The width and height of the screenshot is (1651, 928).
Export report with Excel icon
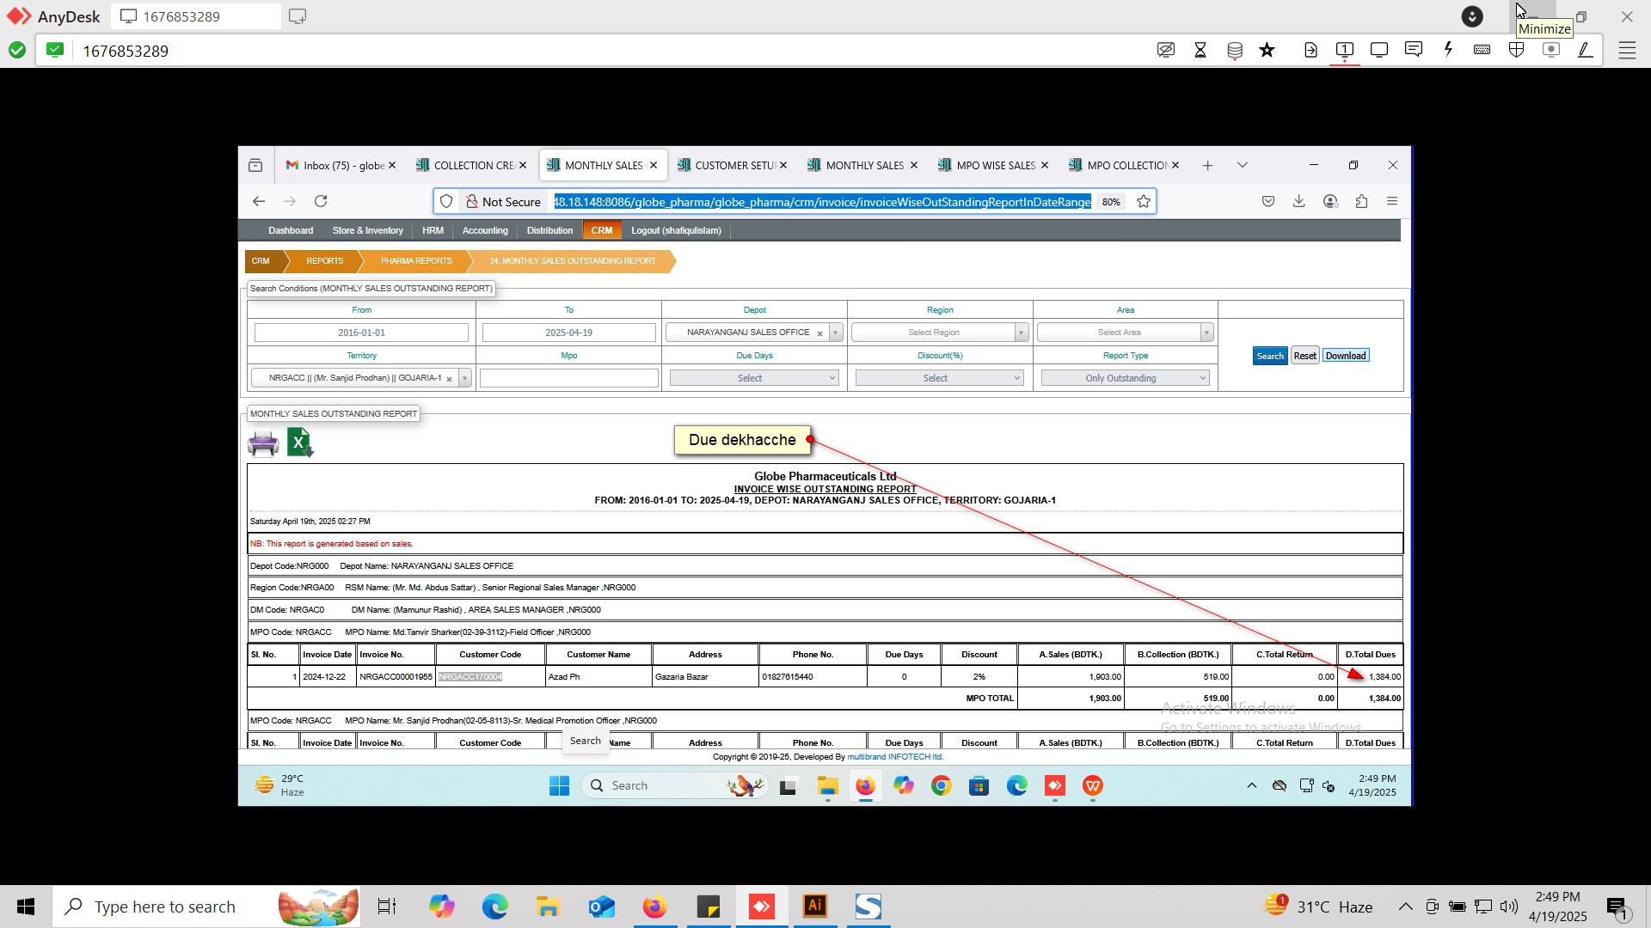pyautogui.click(x=299, y=443)
